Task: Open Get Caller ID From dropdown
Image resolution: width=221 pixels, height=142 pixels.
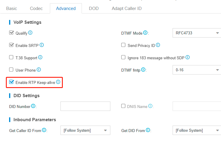Action: [x=85, y=130]
